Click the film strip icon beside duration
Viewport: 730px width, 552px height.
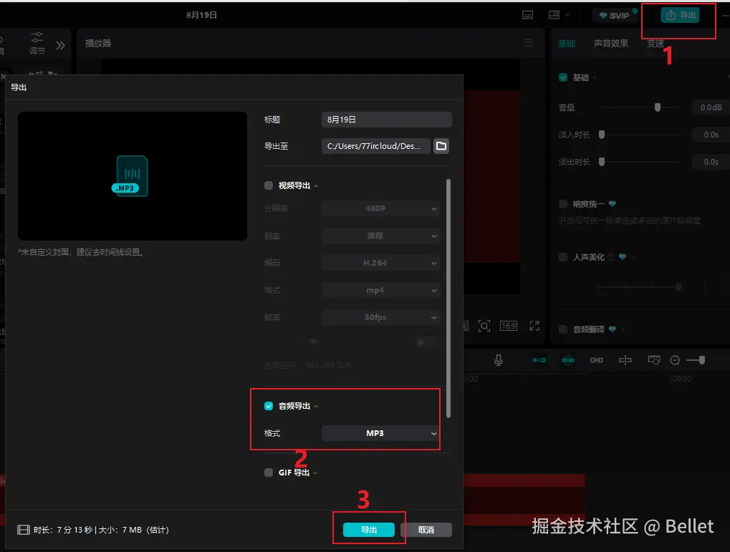[23, 530]
